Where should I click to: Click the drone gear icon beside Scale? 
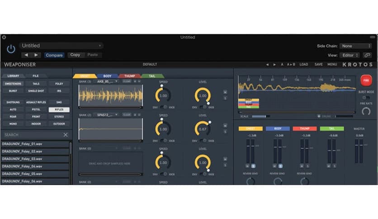(319, 116)
